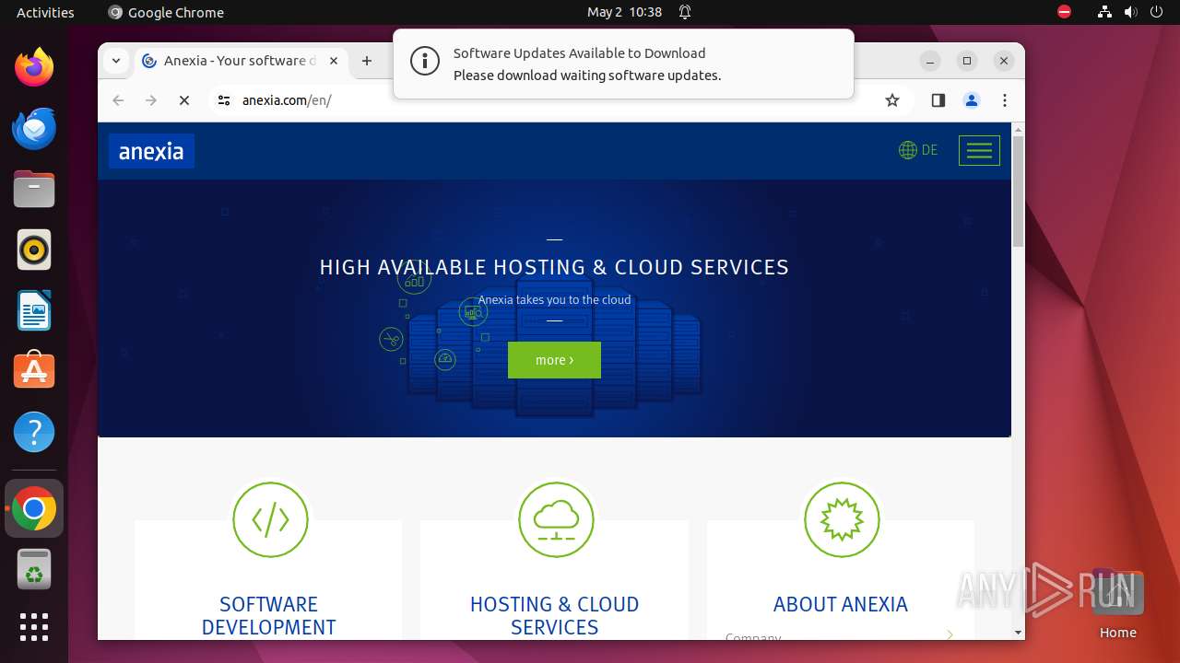
Task: Launch LibreOffice Writer from the dock
Action: coord(34,310)
